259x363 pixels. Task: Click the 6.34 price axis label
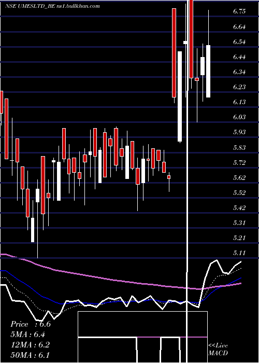click(239, 72)
